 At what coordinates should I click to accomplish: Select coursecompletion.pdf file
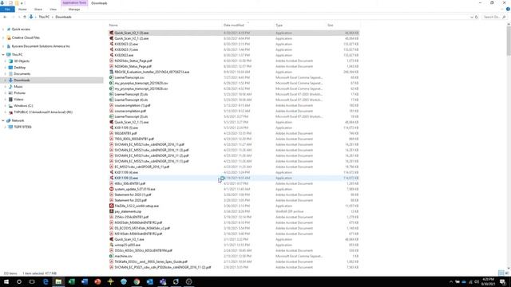click(x=130, y=111)
